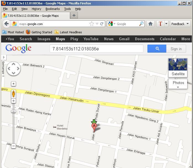Click the Jalan Hasanudin road label
The image size is (193, 168).
[x=72, y=99]
